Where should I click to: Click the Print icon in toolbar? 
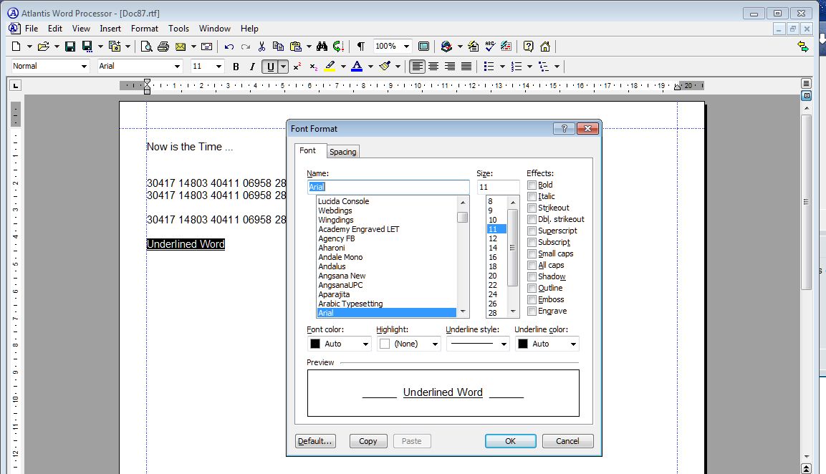point(163,47)
